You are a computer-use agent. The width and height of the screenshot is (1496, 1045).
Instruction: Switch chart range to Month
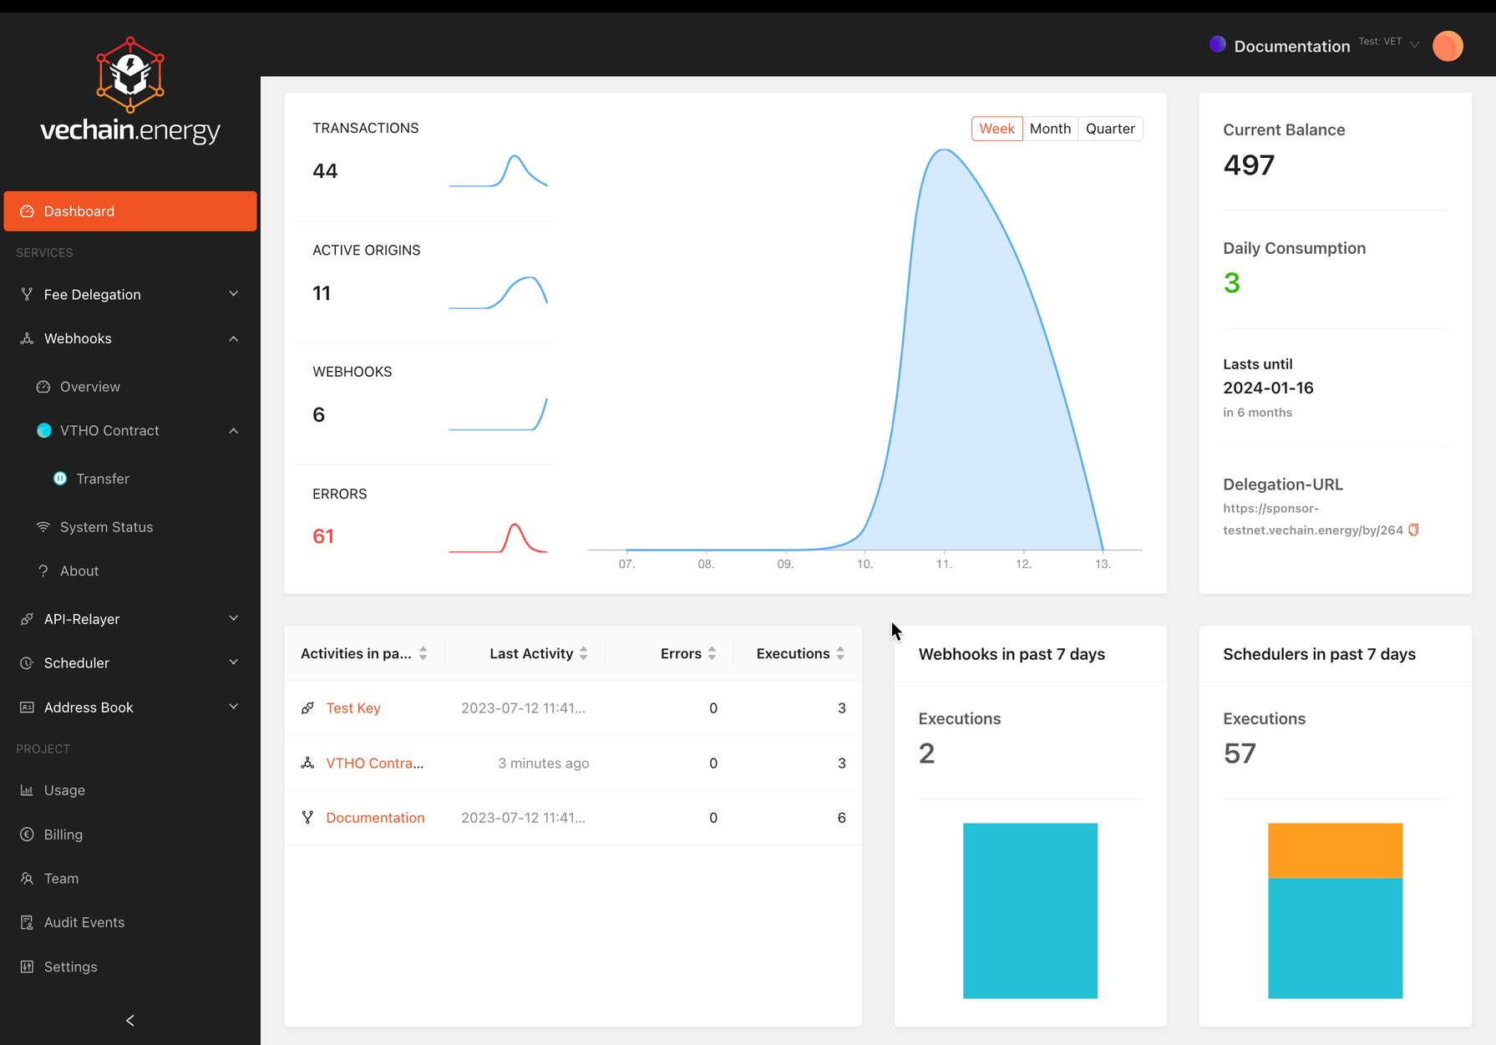coord(1049,129)
